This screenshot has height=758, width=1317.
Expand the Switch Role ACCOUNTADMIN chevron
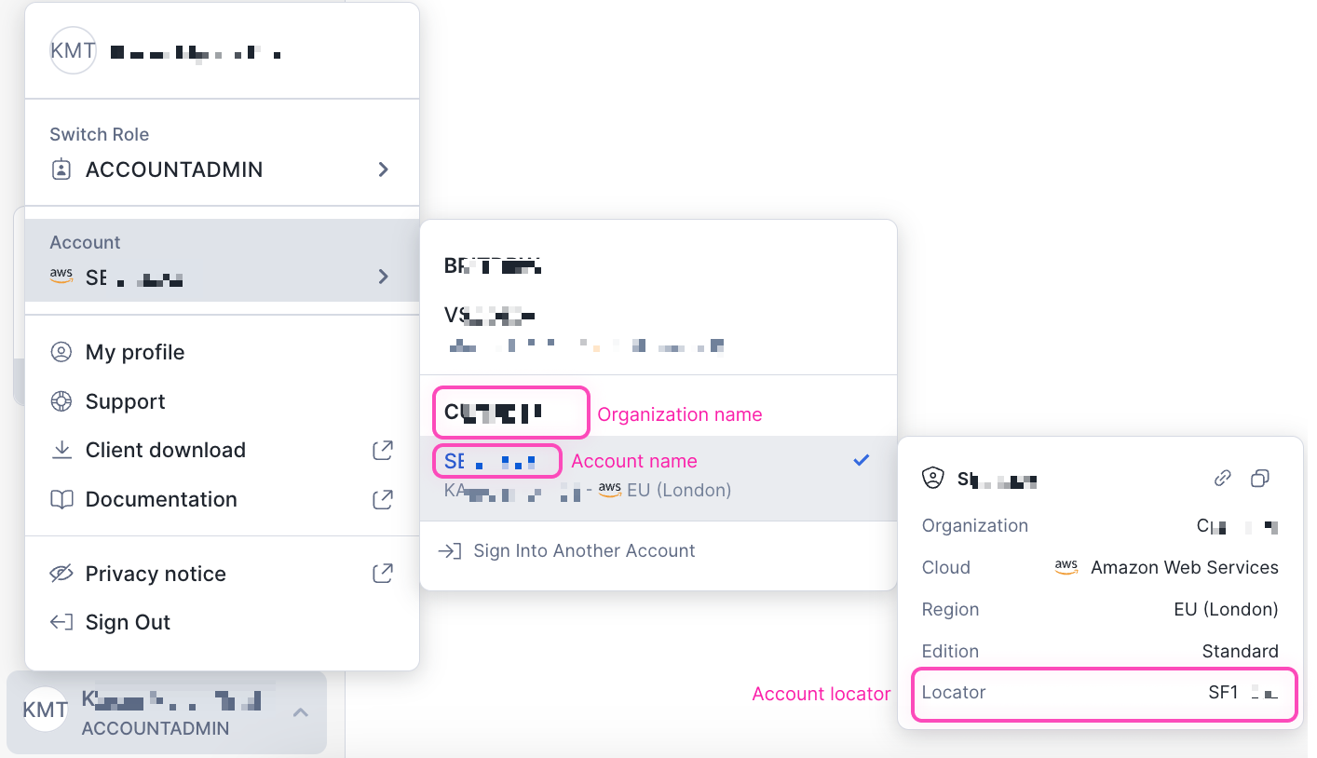point(383,169)
